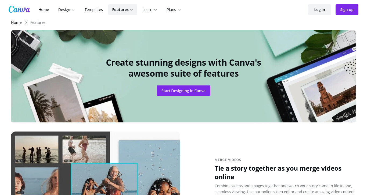Click the chevron beside Features
This screenshot has height=195, width=367.
(131, 10)
